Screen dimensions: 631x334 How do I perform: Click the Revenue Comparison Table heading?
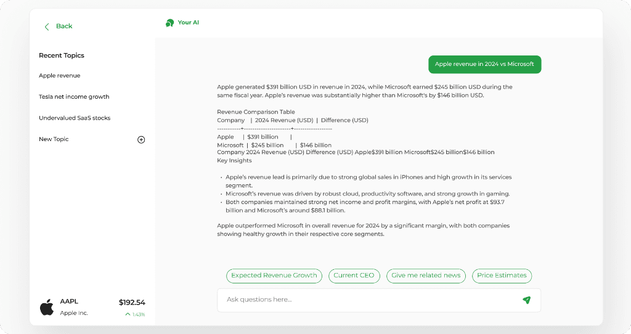256,112
